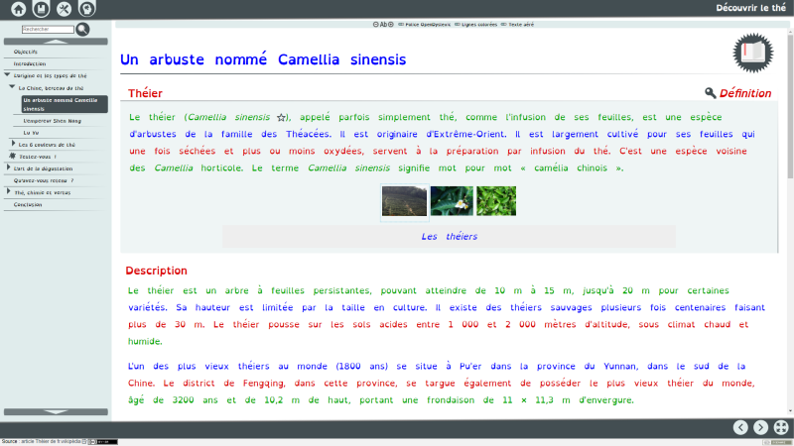Click the save icon in top bar
Image resolution: width=794 pixels, height=446 pixels.
pos(41,9)
